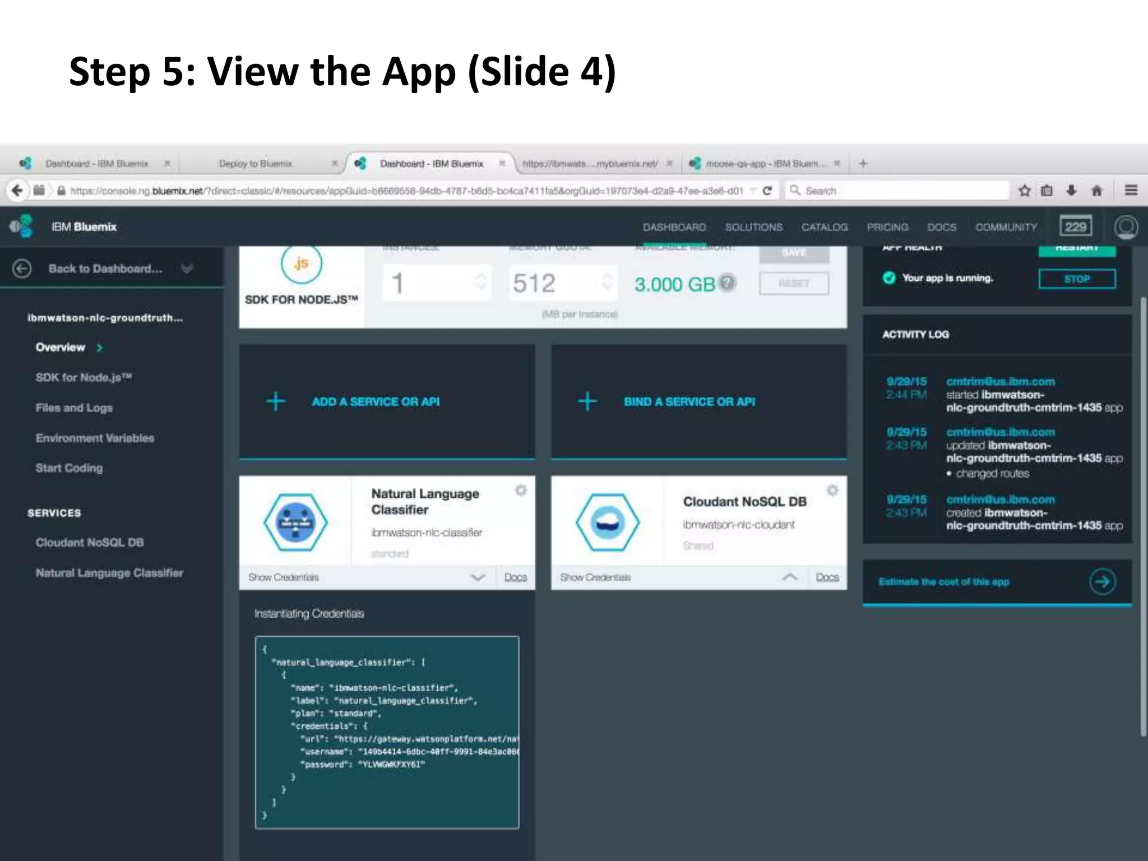This screenshot has height=861, width=1148.
Task: Click the Back to Dashboard arrow icon
Action: point(22,269)
